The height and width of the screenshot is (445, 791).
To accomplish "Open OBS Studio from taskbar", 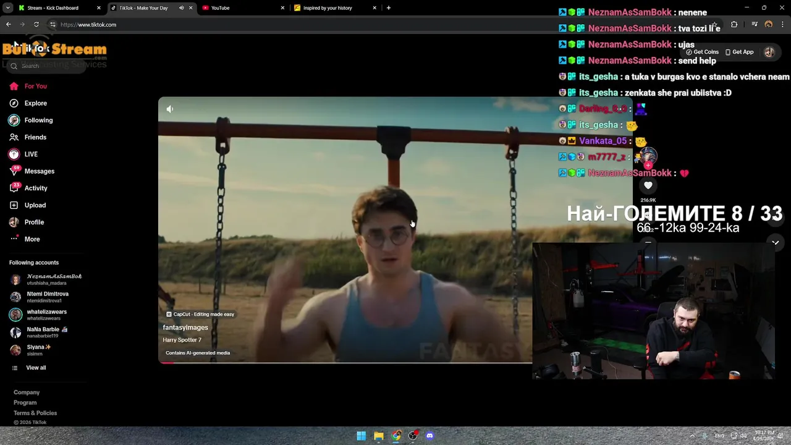I will (413, 436).
